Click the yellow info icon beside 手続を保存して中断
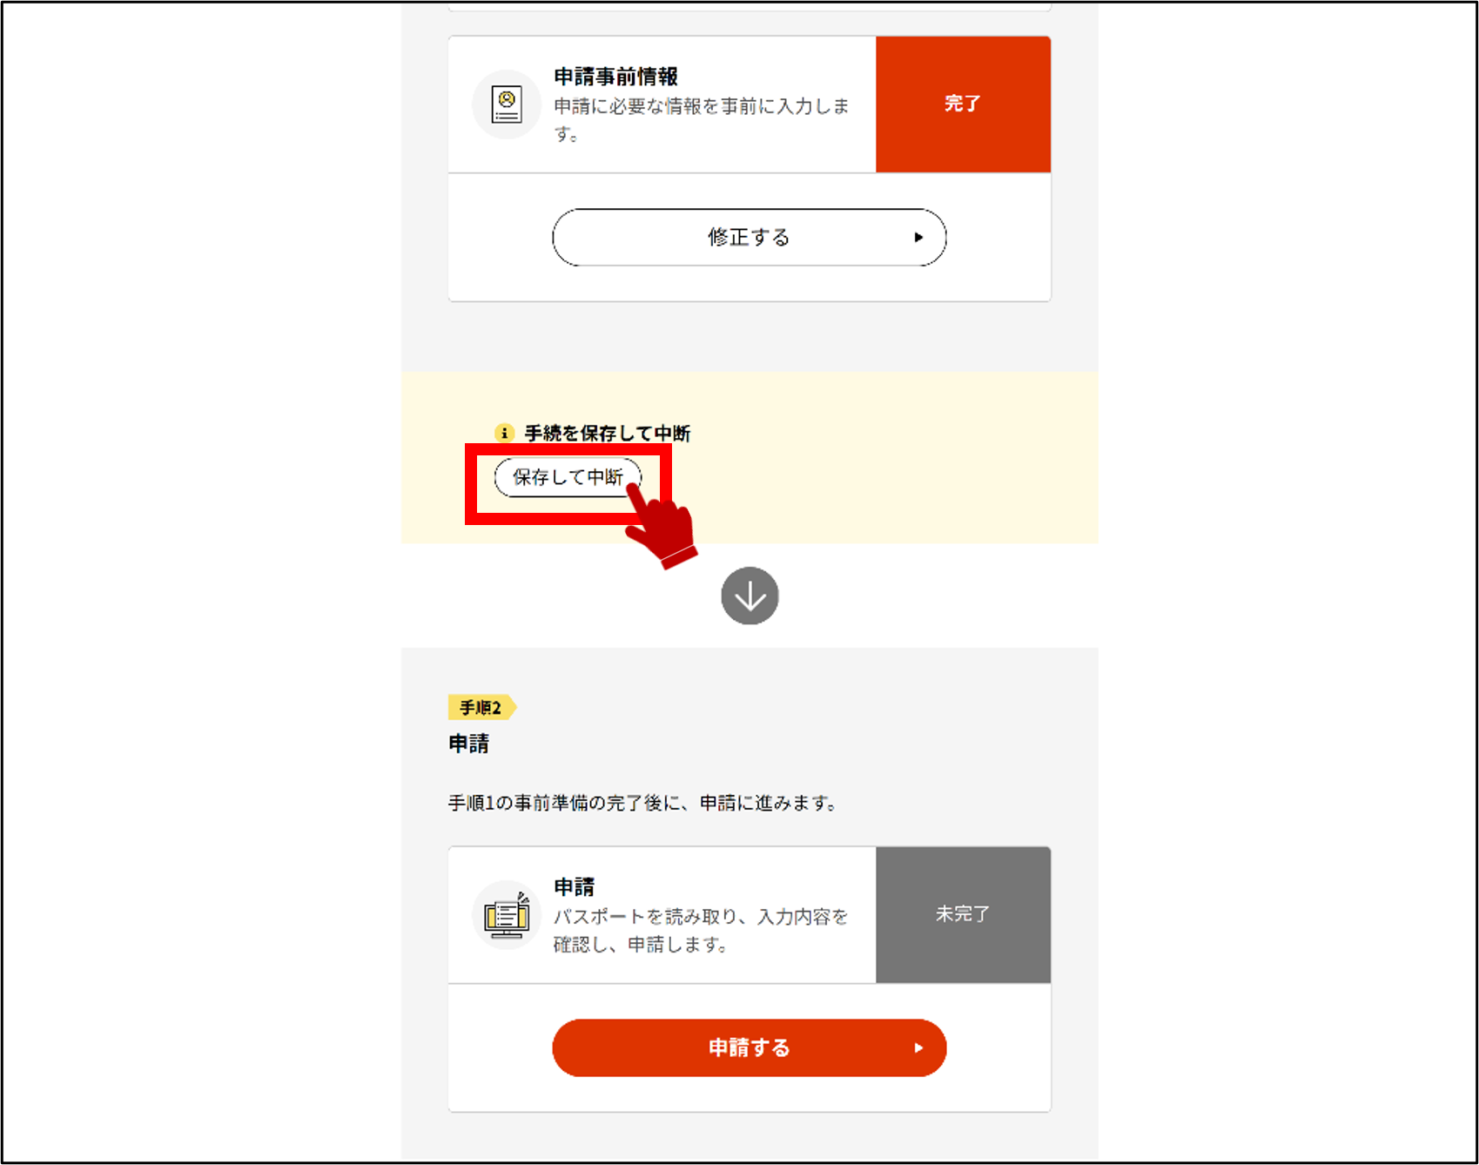This screenshot has height=1165, width=1479. coord(504,433)
